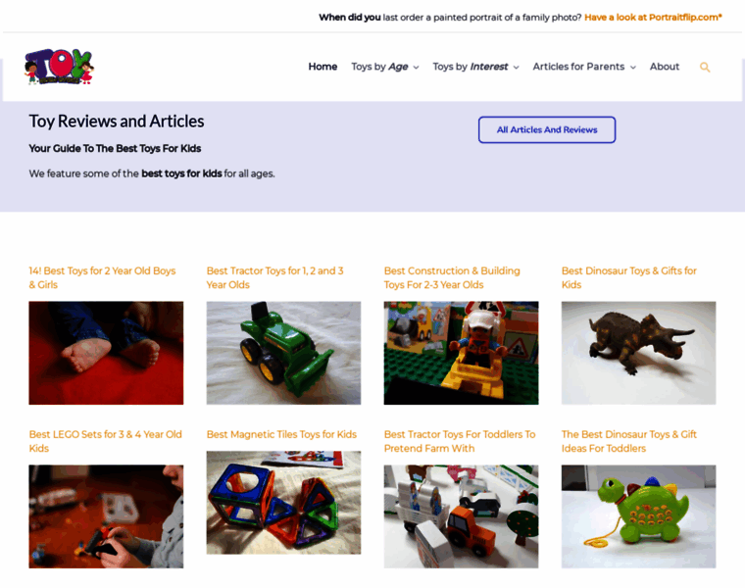Follow the Portraitflip.com link
745x588 pixels.
(653, 17)
